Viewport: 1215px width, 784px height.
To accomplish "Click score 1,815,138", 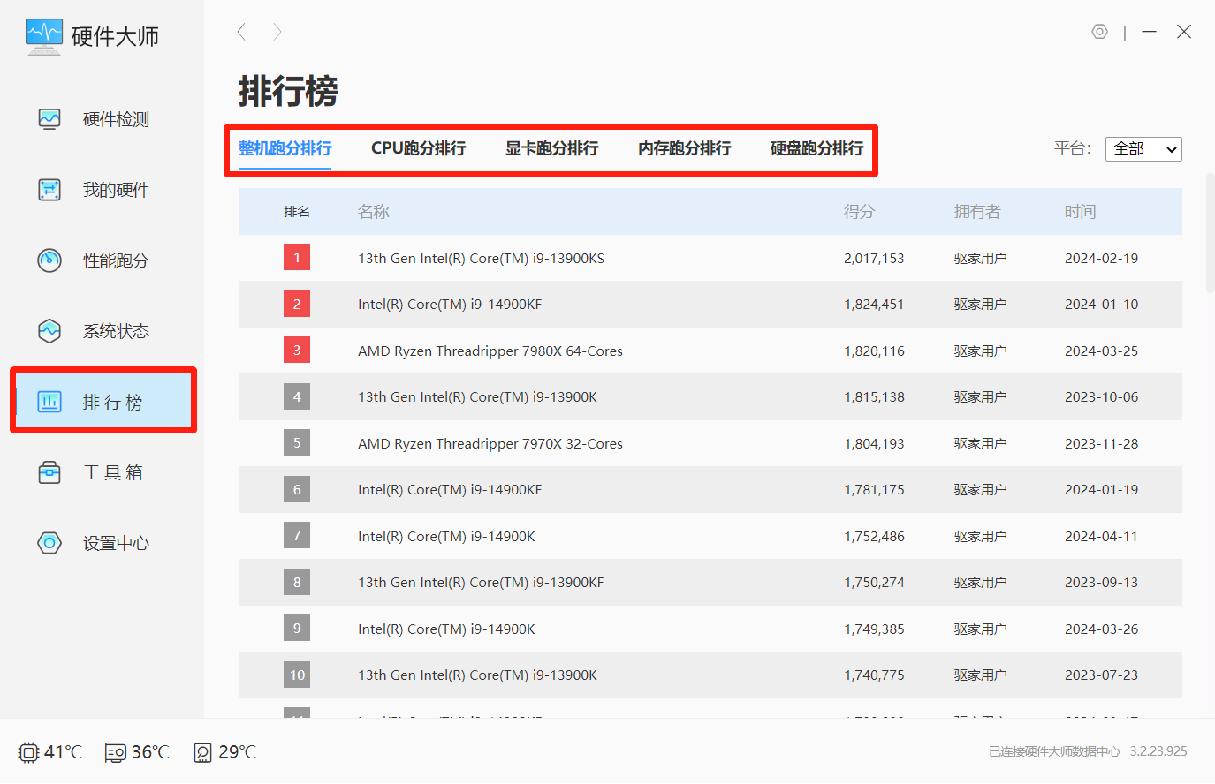I will coord(874,397).
